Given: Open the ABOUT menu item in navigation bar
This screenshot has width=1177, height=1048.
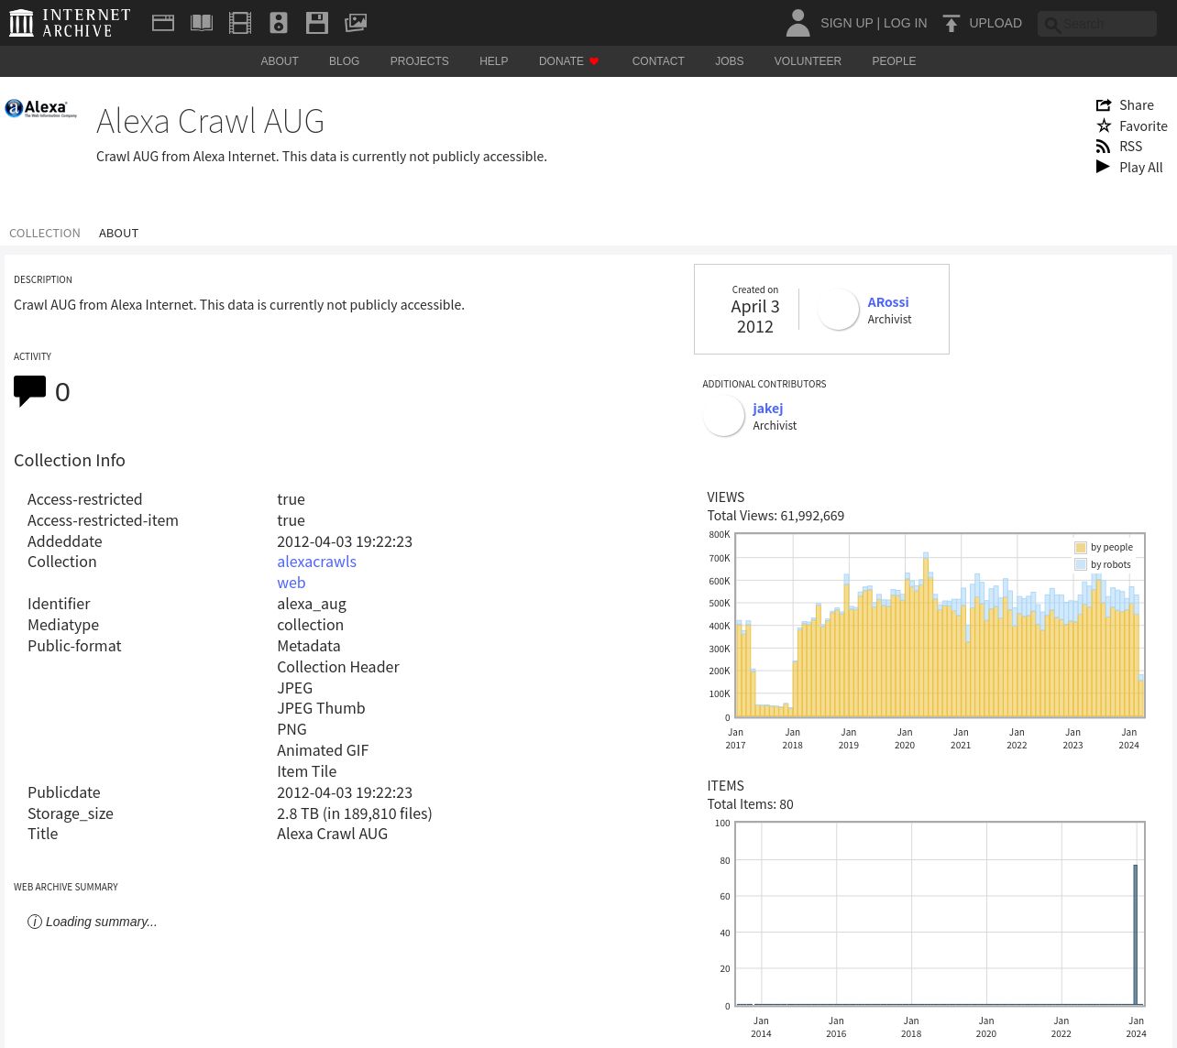Looking at the screenshot, I should 280,61.
